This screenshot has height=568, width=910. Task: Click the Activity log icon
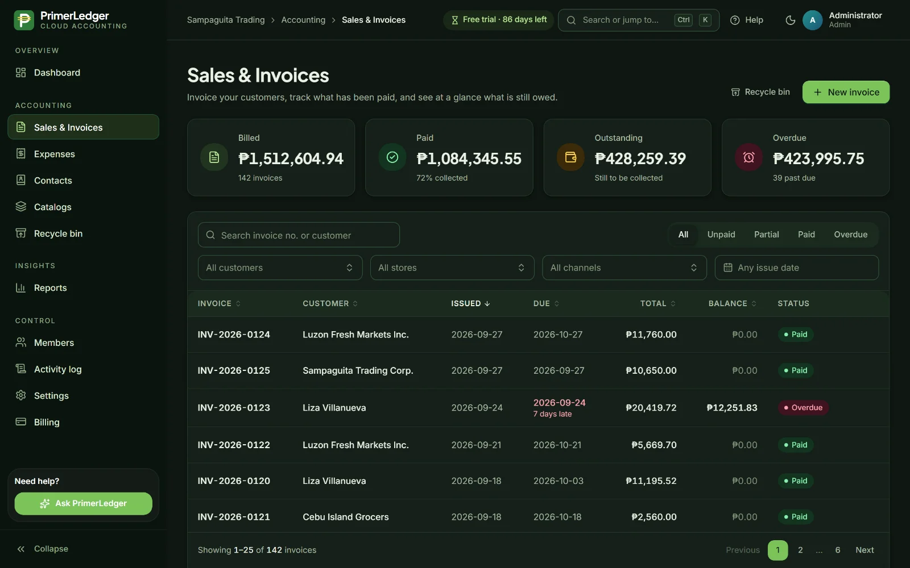coord(21,369)
